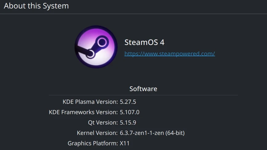Select the Qt Version label
Screen dimensions: 267x150
(x=103, y=123)
